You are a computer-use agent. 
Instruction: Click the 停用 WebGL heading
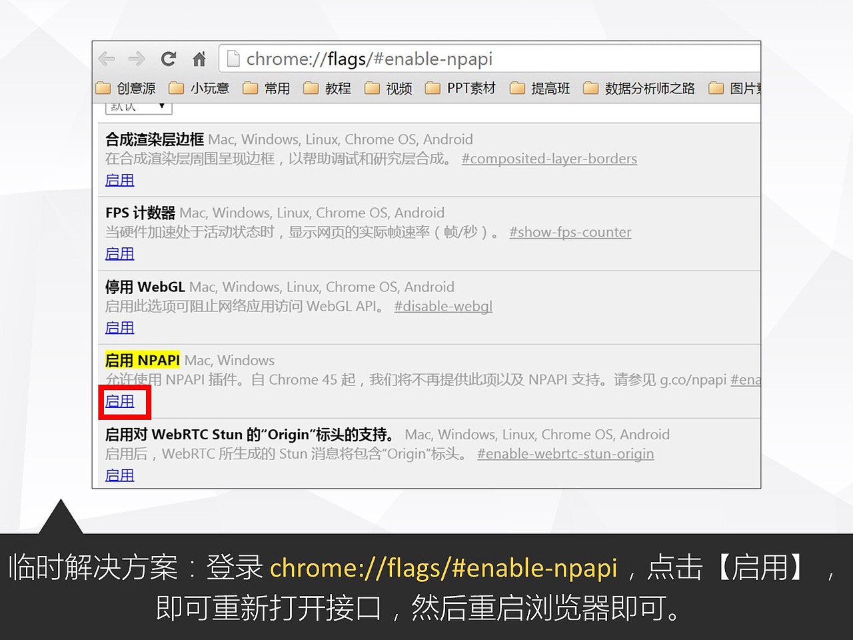coord(145,287)
